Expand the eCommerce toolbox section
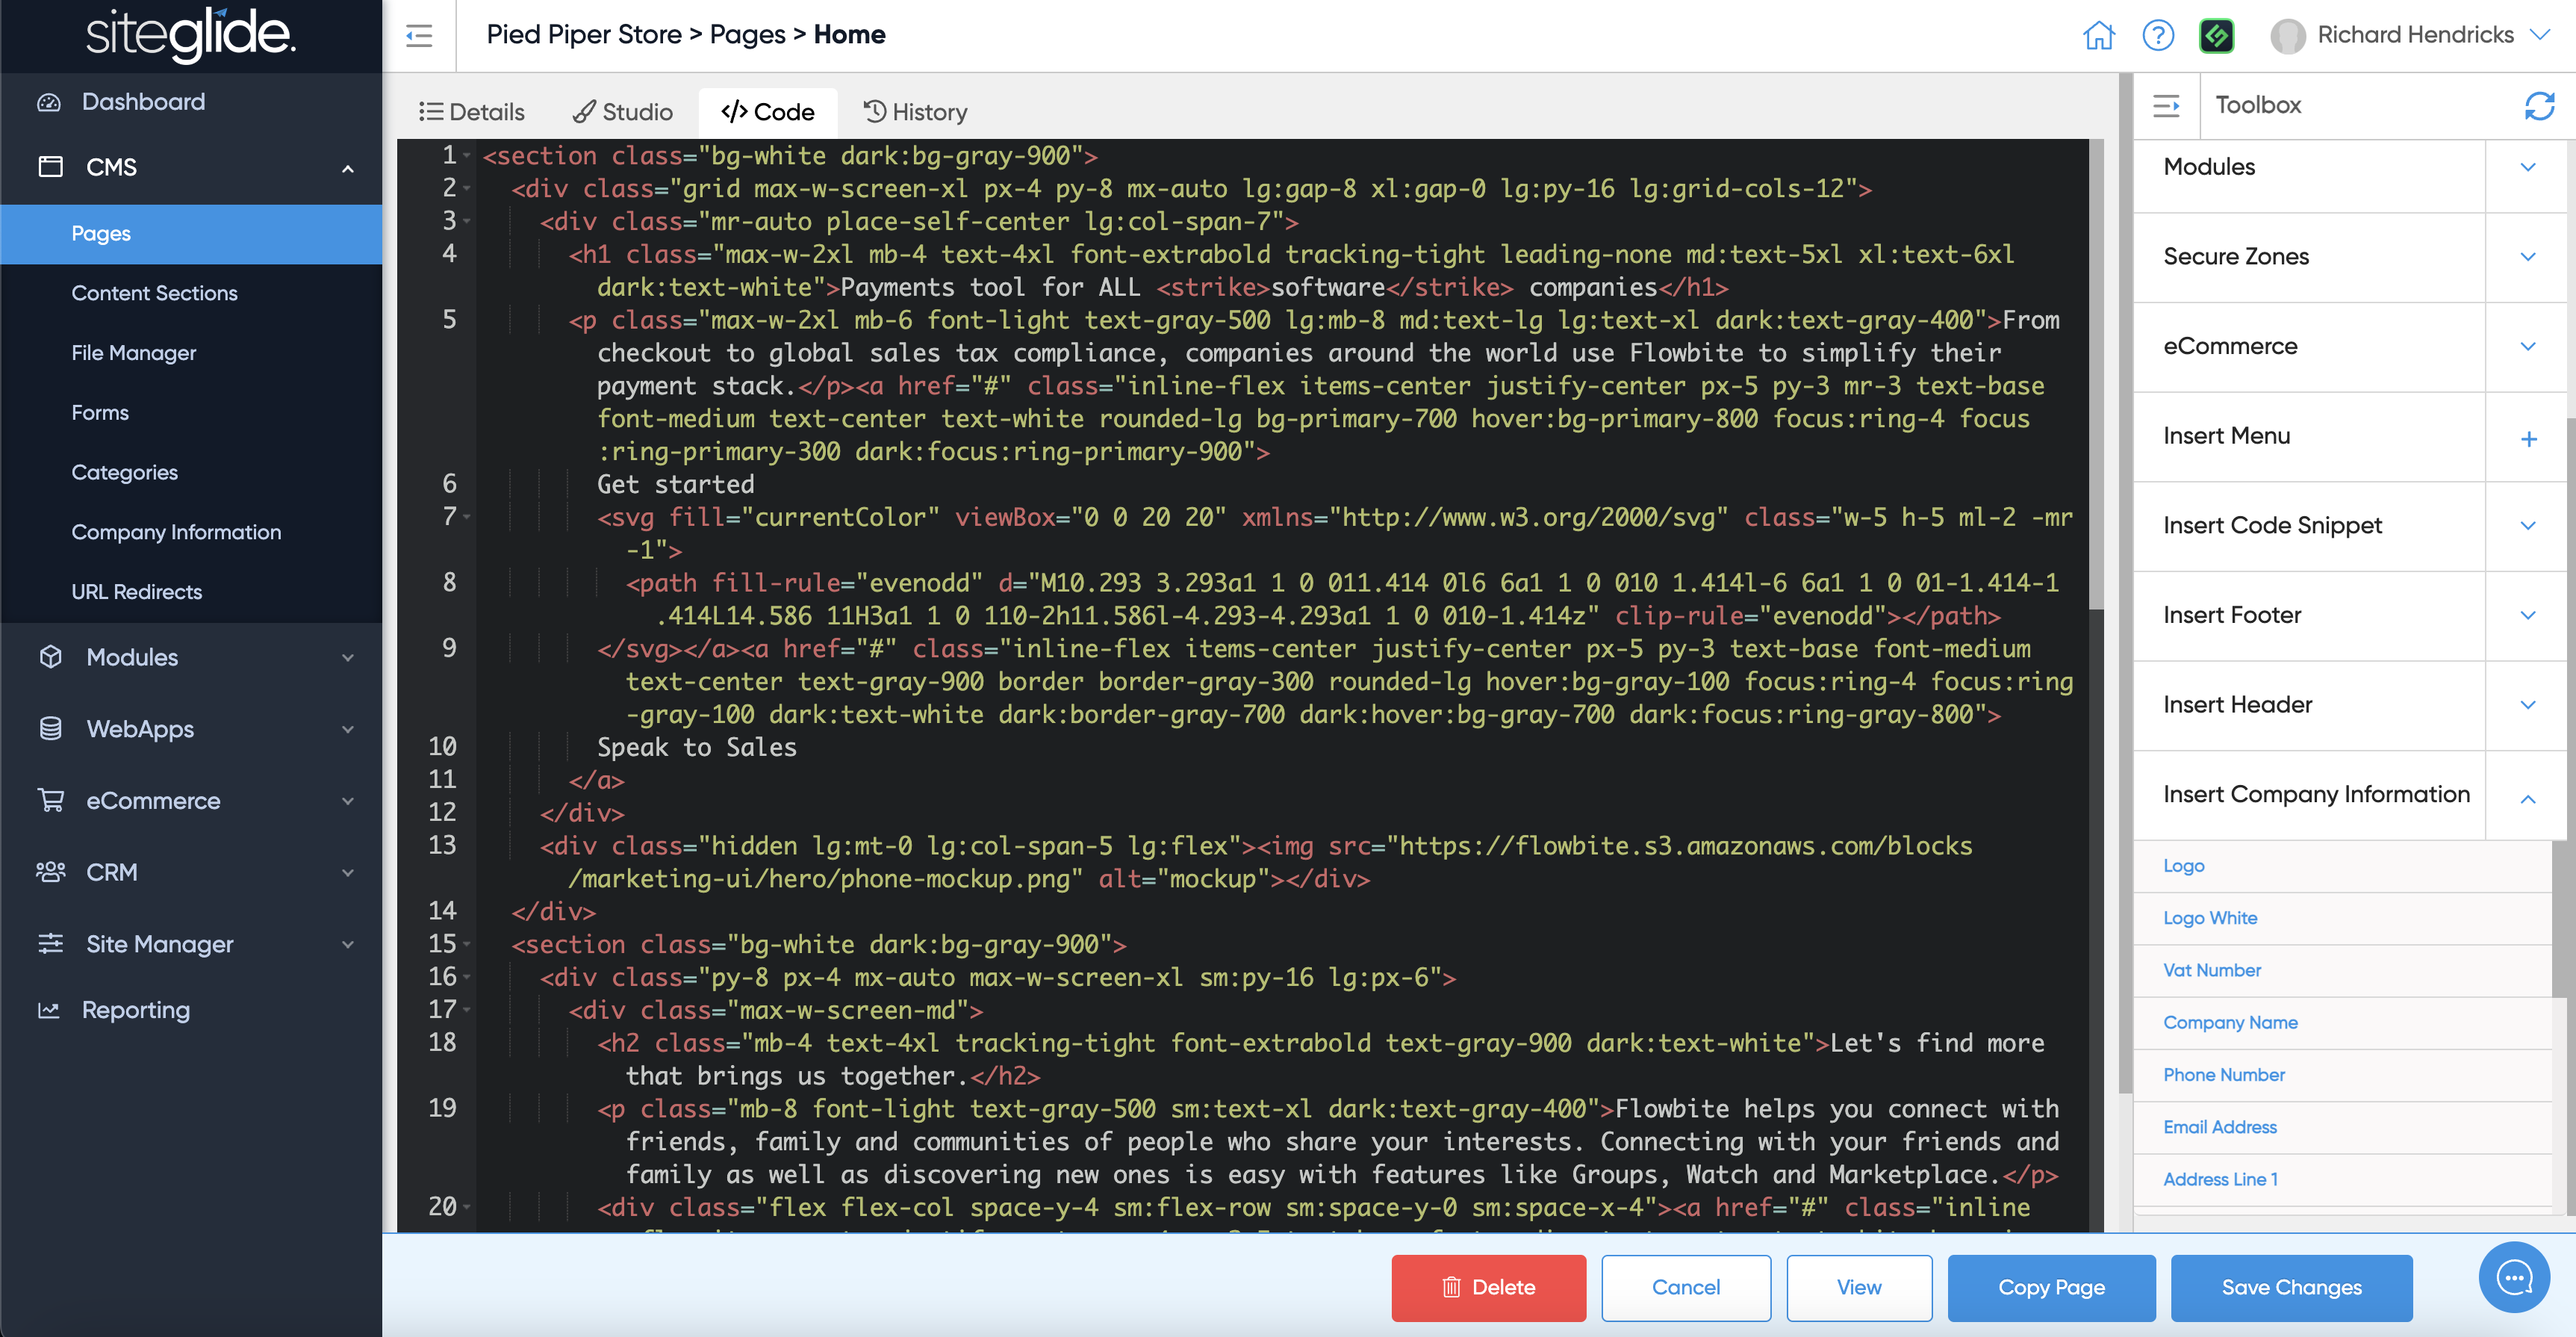 [x=2528, y=346]
